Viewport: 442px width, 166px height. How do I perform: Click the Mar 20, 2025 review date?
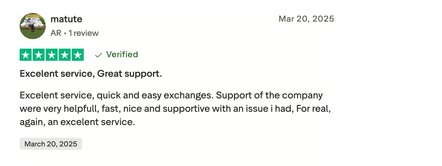click(306, 19)
